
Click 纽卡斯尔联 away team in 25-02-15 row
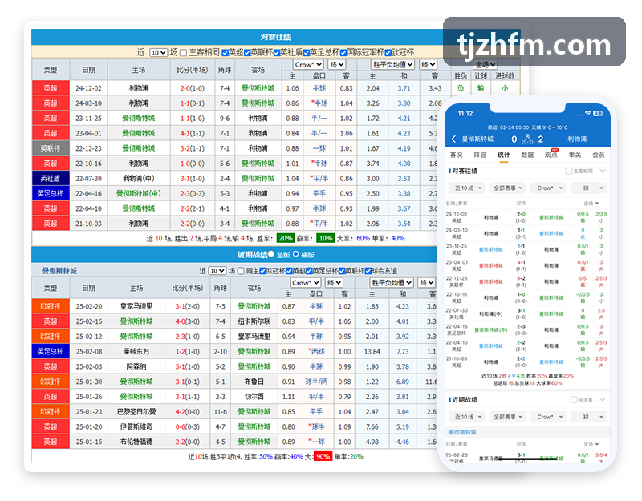pyautogui.click(x=254, y=321)
